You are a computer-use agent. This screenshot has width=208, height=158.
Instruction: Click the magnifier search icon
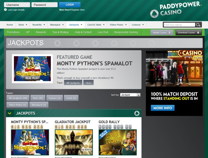click(198, 25)
